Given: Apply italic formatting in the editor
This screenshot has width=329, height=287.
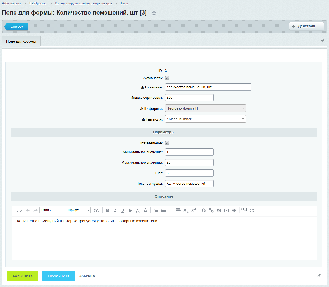Looking at the screenshot, I should [x=115, y=210].
